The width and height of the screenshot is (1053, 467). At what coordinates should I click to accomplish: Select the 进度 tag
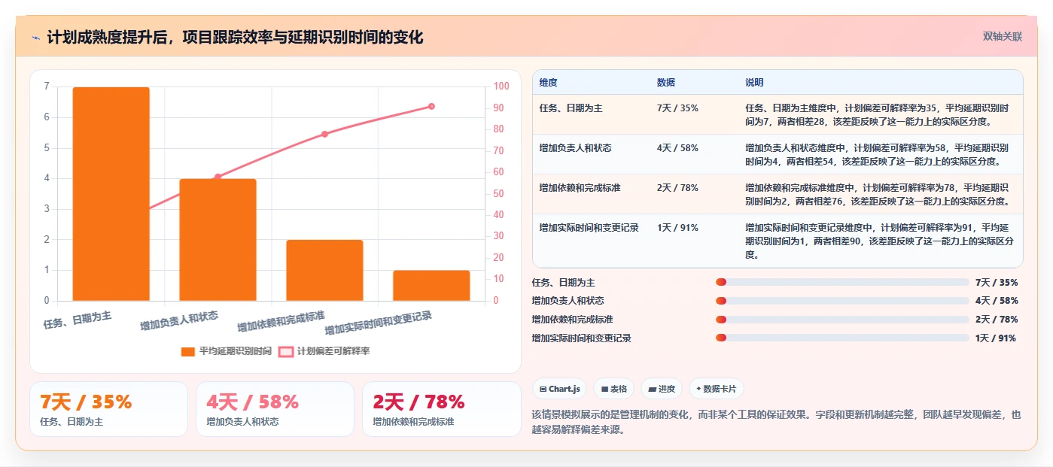pos(662,389)
